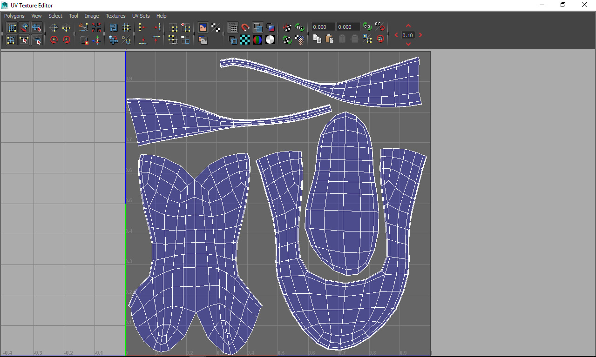Viewport: 596px width, 357px height.
Task: Toggle shaded UV display
Action: 257,28
